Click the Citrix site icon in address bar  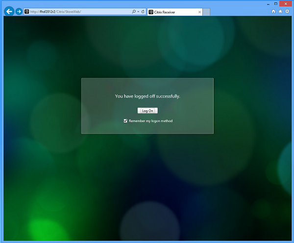pyautogui.click(x=26, y=11)
